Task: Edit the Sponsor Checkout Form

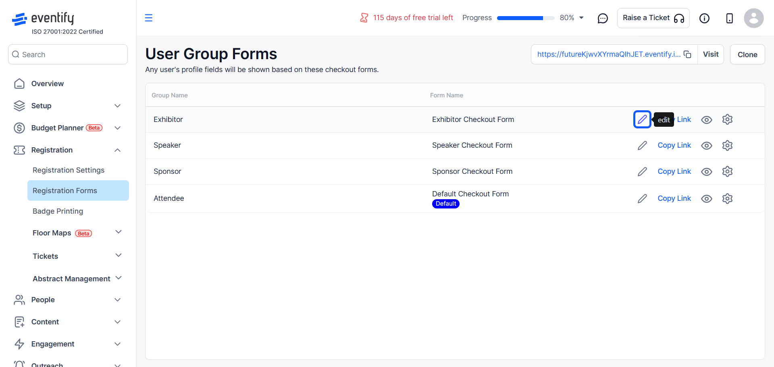Action: [x=642, y=171]
